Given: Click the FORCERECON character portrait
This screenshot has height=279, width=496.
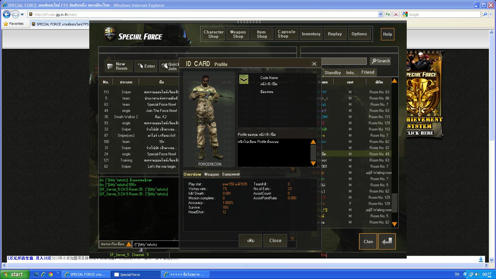Looking at the screenshot, I should 209,119.
